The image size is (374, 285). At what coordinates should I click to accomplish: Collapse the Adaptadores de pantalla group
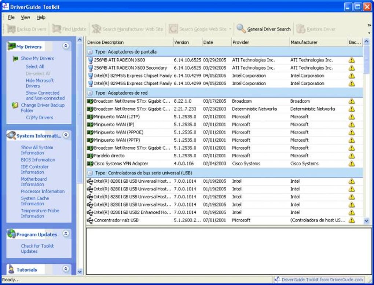(90, 52)
